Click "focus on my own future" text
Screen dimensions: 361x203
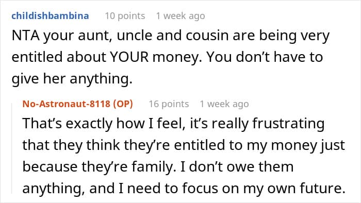[262, 188]
